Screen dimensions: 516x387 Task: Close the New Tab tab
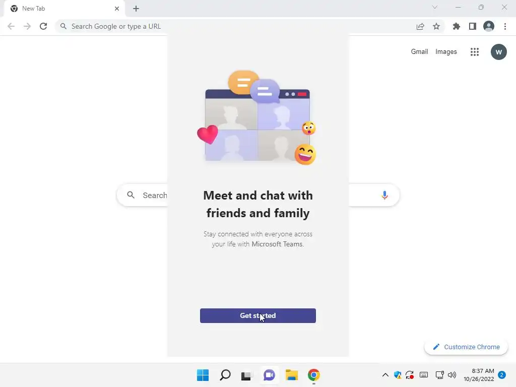[117, 9]
